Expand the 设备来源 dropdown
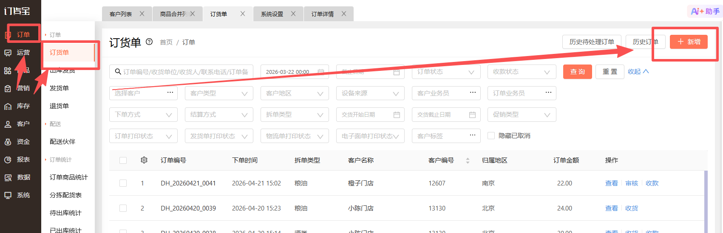Screen dimensions: 723x233 tap(370, 93)
